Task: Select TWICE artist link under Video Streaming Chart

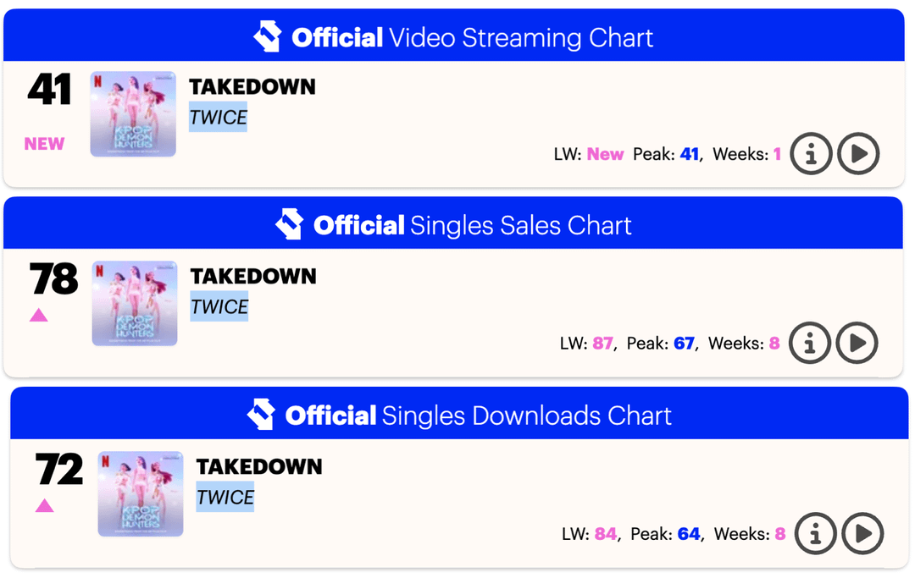Action: [x=218, y=118]
